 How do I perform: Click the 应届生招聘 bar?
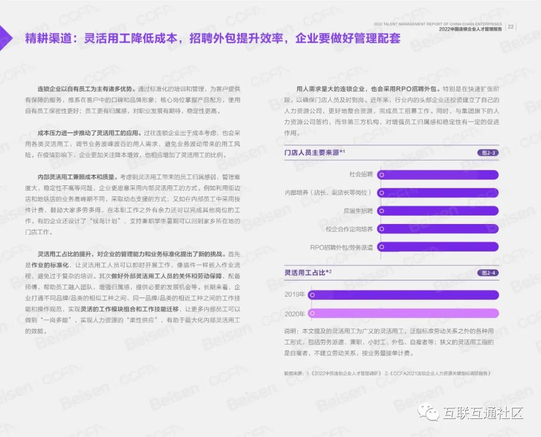[x=438, y=210]
